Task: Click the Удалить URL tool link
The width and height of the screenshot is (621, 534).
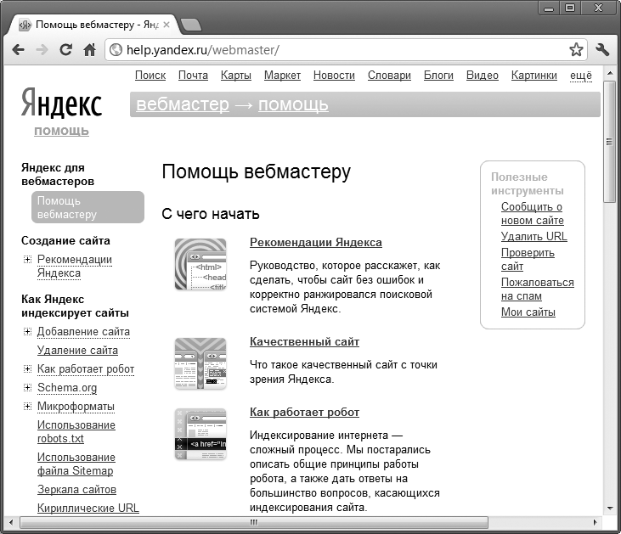Action: [x=533, y=236]
